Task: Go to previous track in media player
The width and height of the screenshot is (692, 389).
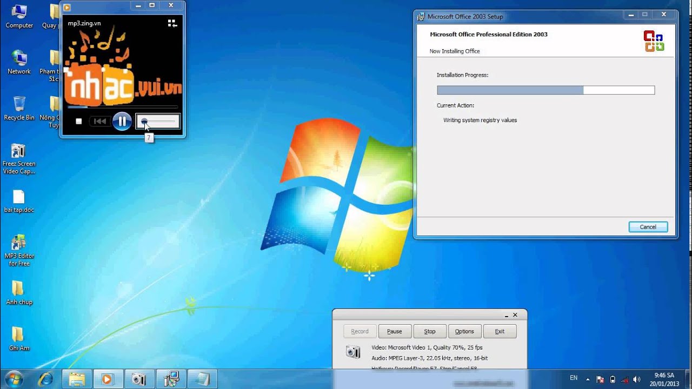Action: 100,122
